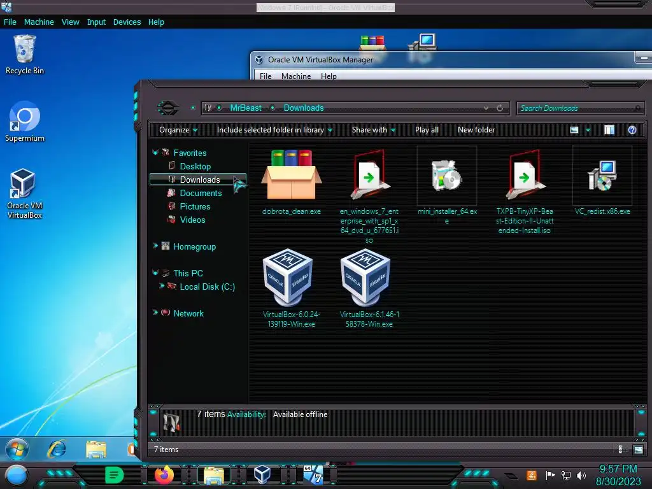Screen dimensions: 652x489
Task: Click the New folder button
Action: tap(476, 130)
